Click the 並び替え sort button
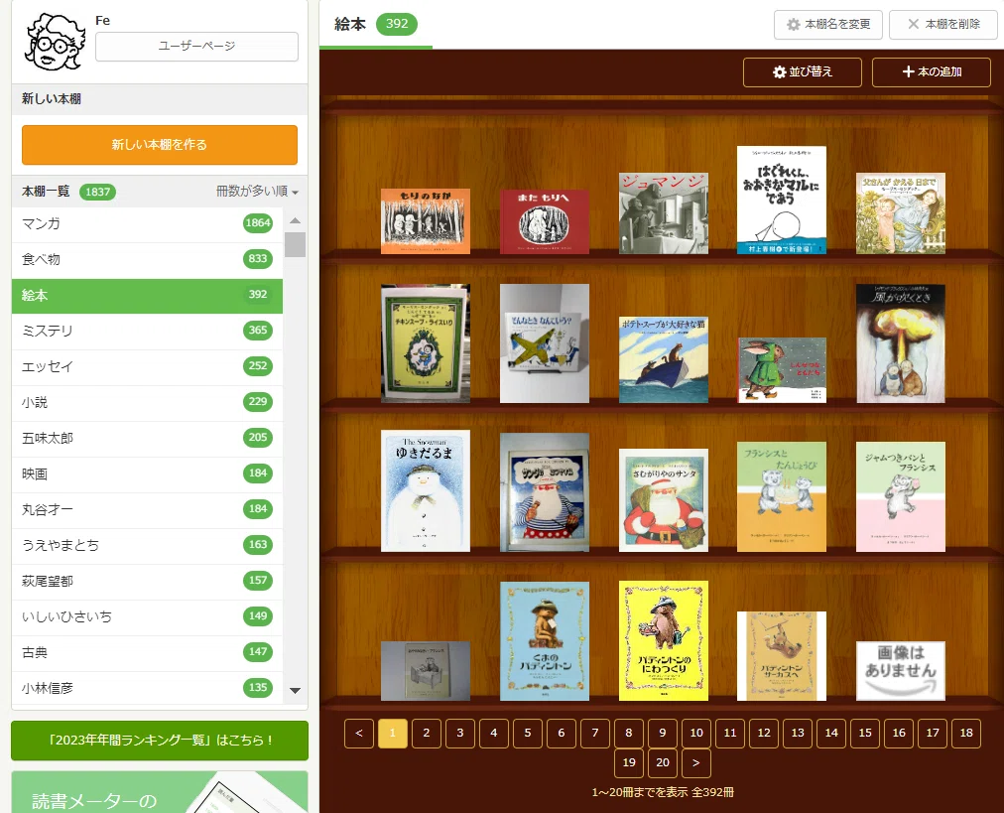Image resolution: width=1004 pixels, height=813 pixels. point(803,72)
